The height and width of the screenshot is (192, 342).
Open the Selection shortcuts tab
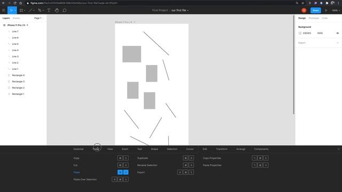[x=172, y=149]
